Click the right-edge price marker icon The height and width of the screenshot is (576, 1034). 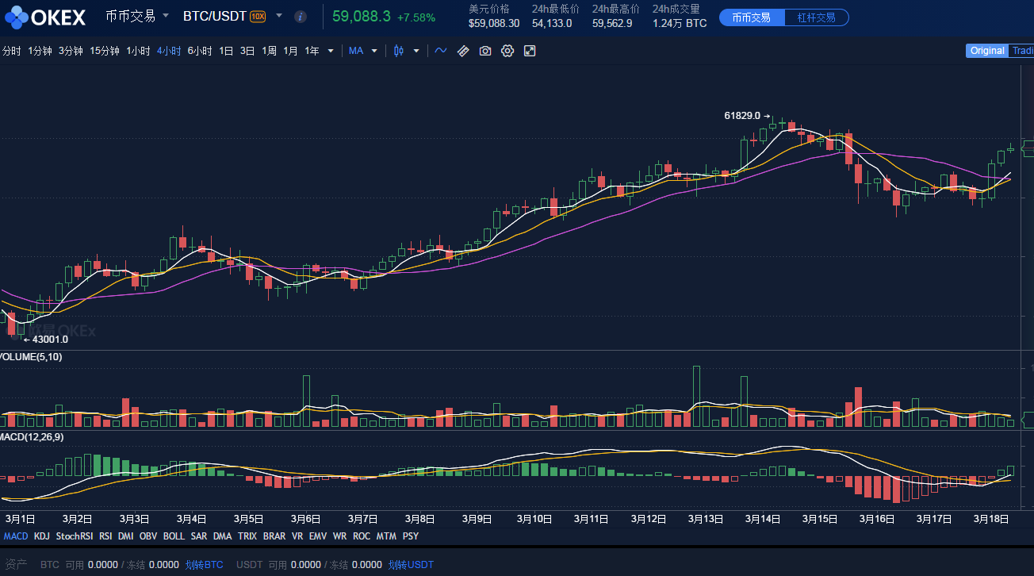tap(1028, 147)
